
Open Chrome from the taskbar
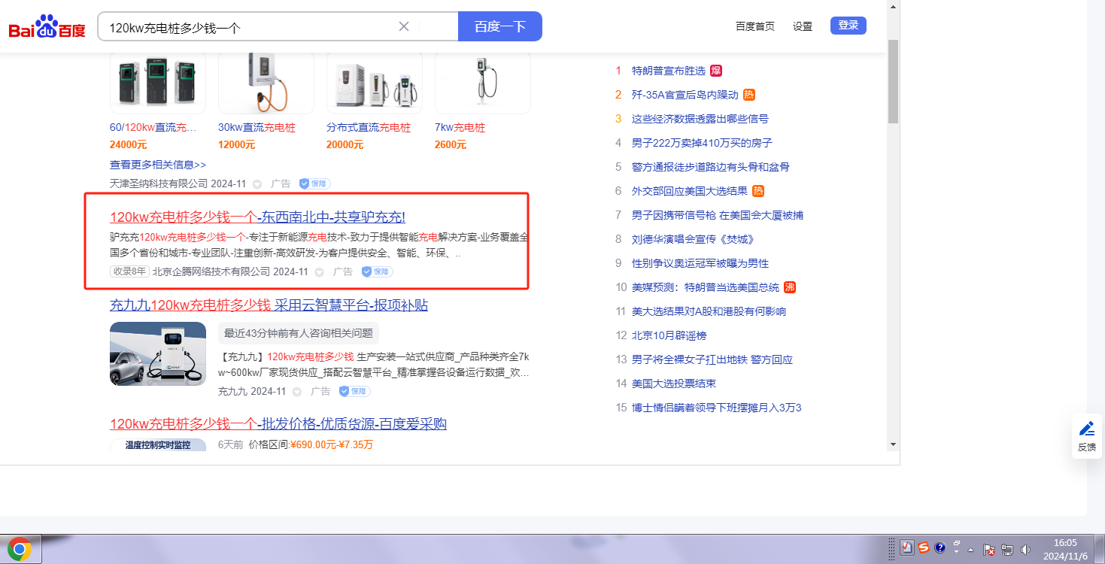pos(20,549)
